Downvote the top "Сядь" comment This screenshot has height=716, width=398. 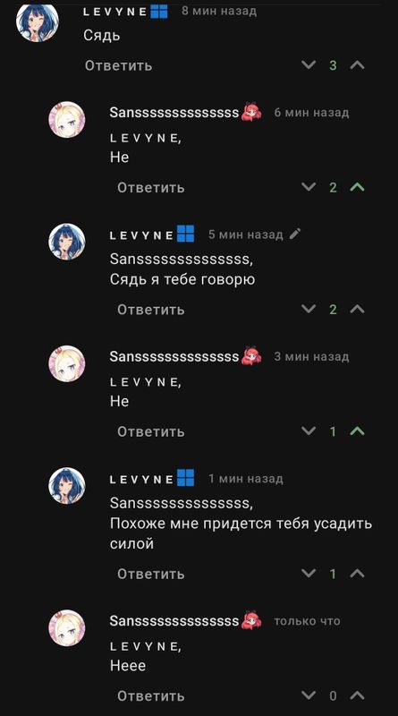[309, 64]
